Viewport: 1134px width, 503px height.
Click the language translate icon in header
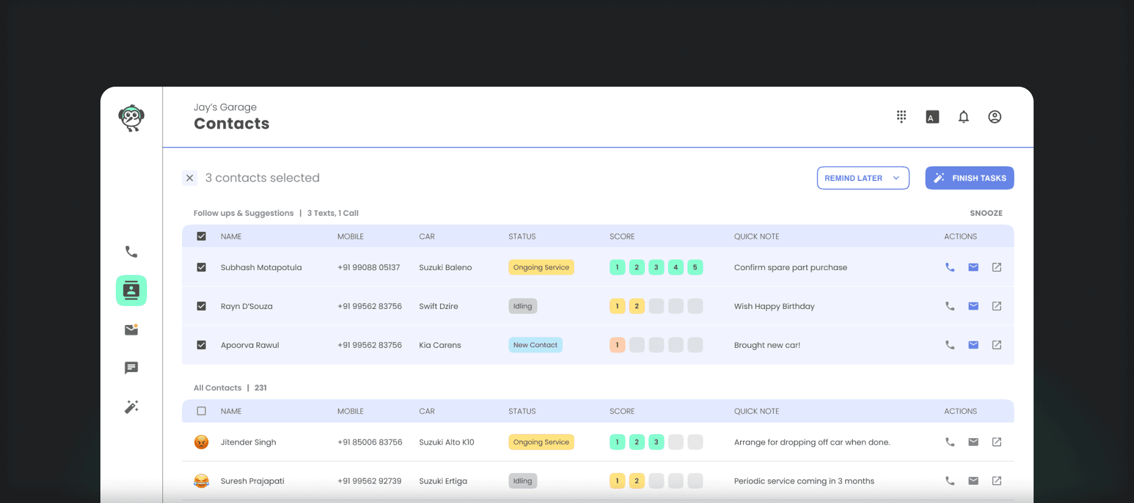(x=933, y=117)
